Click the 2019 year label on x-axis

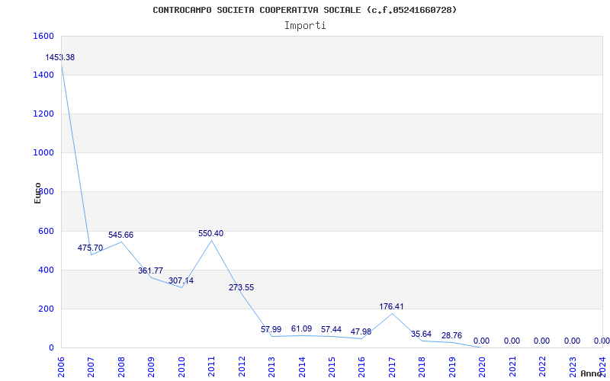452,367
